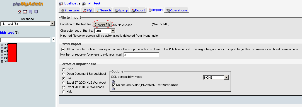
Task: Open the SQL query window icon
Action: pyautogui.click(x=25, y=12)
